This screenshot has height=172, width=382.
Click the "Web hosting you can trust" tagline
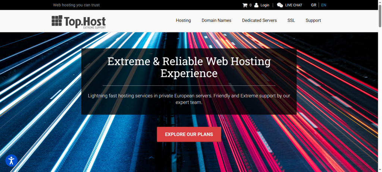pos(76,5)
